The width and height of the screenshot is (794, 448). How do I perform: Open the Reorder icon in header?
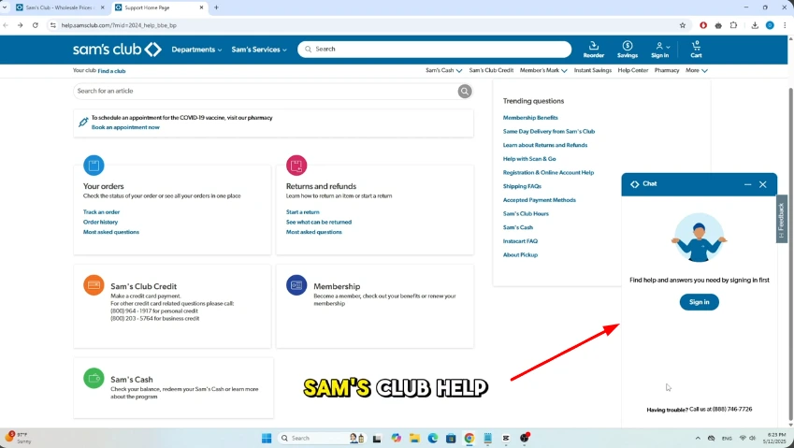594,50
